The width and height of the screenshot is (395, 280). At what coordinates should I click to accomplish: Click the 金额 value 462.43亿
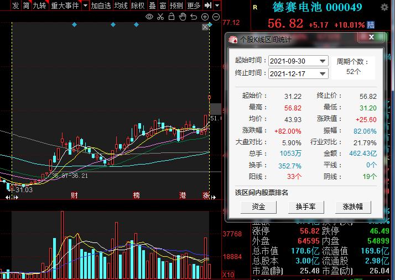pyautogui.click(x=363, y=153)
